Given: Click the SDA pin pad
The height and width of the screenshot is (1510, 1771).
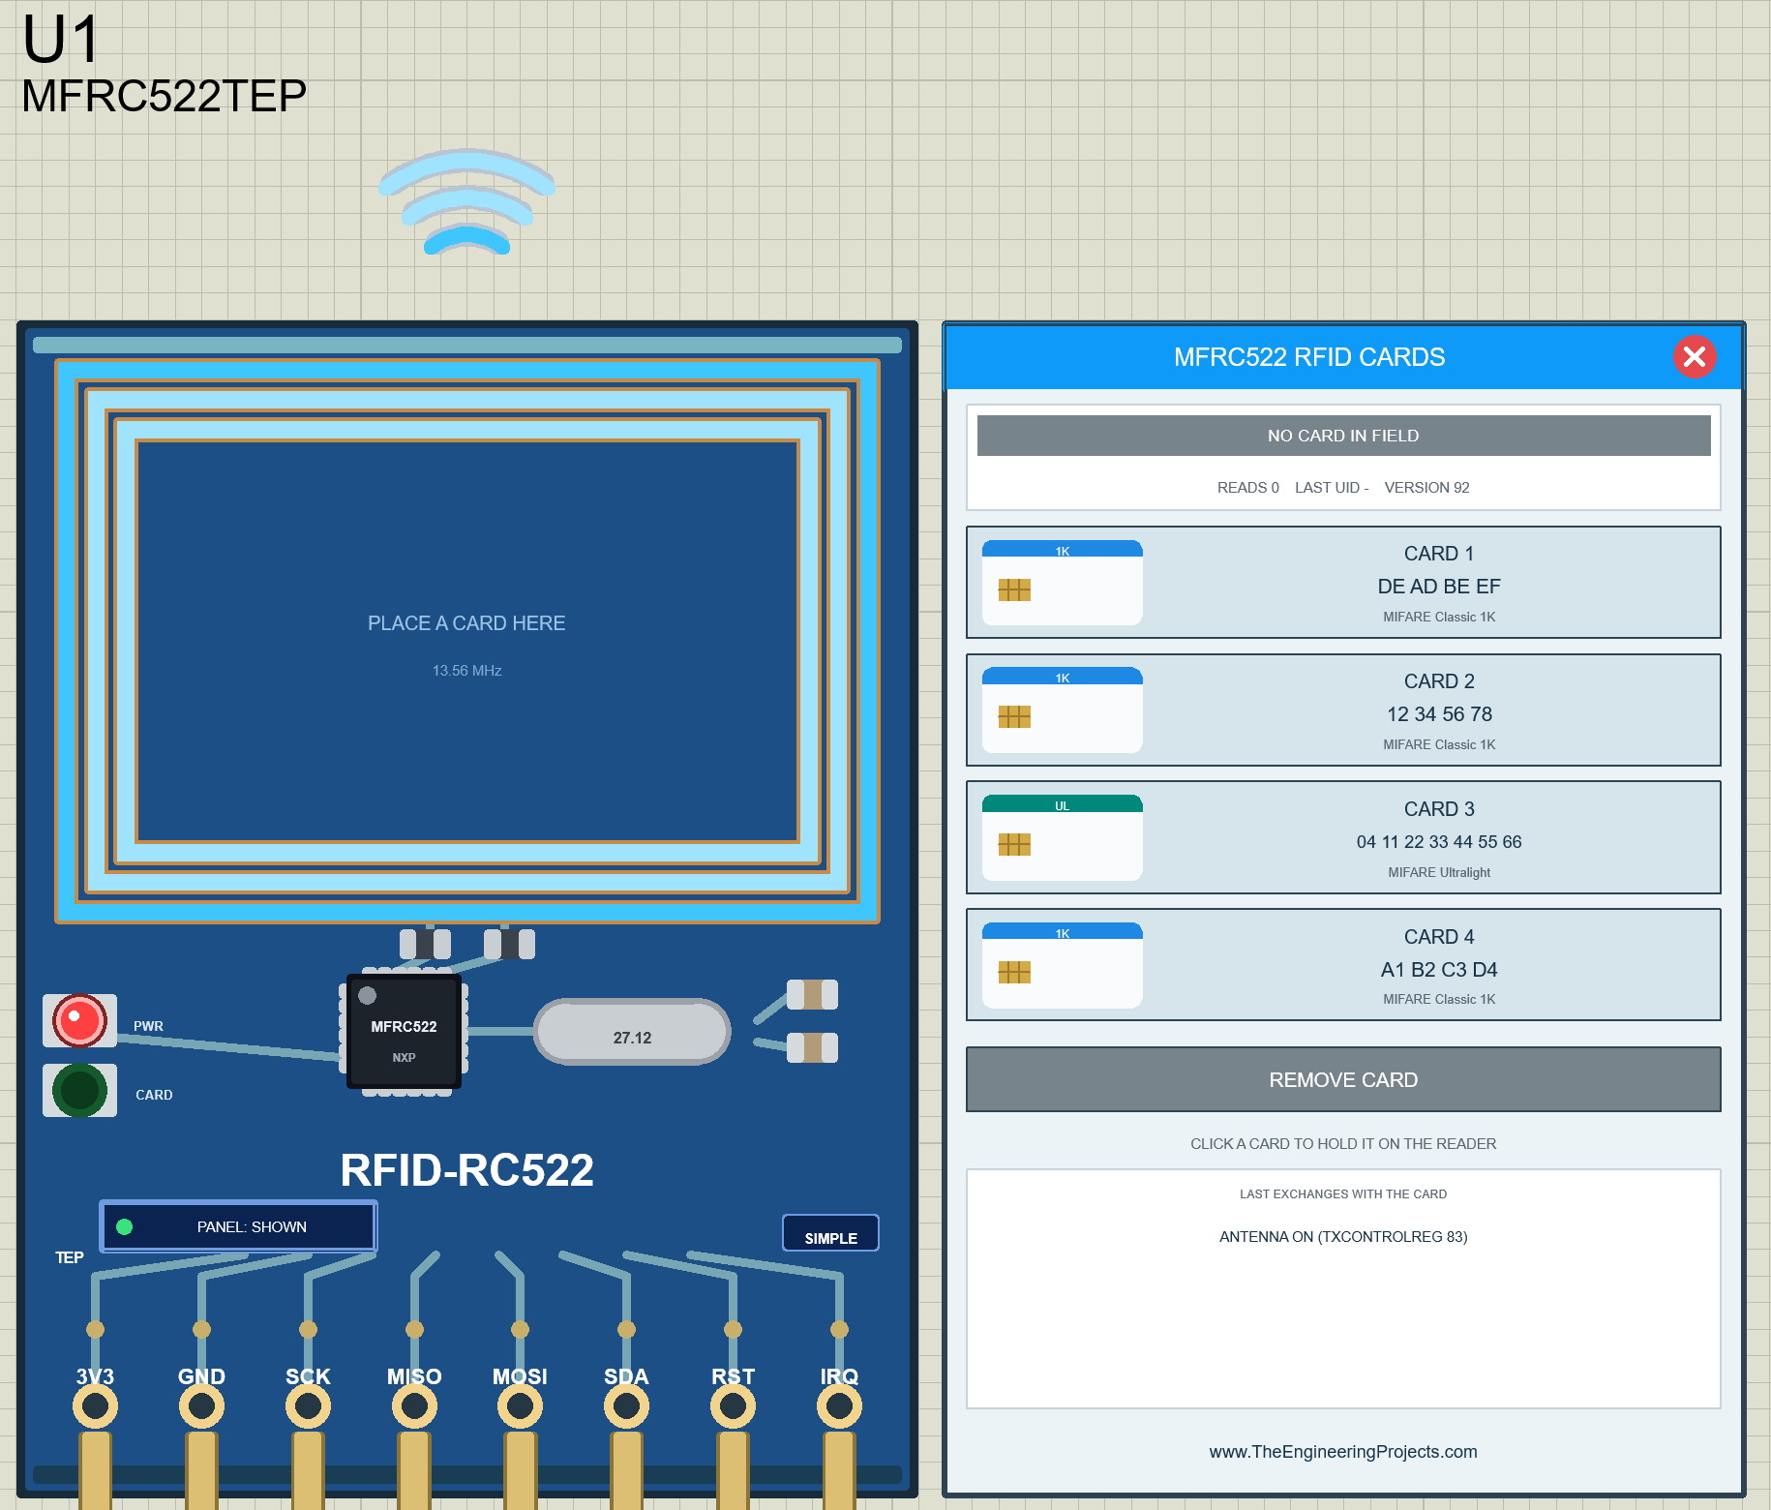Looking at the screenshot, I should point(626,1405).
